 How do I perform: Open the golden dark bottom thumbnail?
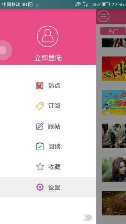click(114, 203)
